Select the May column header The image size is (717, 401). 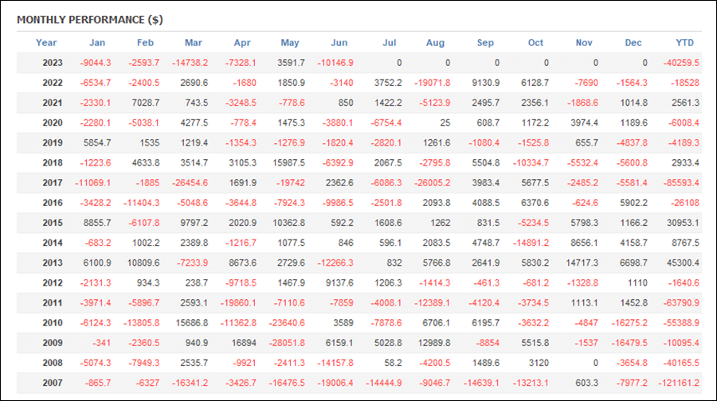point(290,43)
